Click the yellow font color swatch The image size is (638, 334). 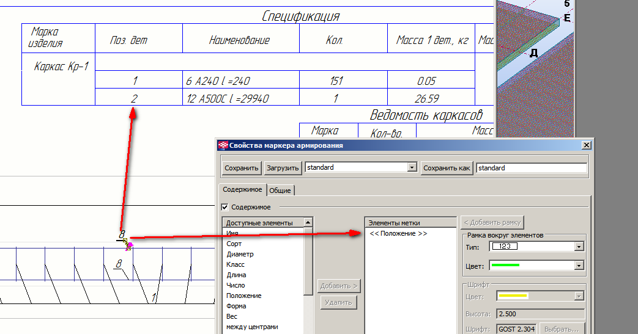[x=513, y=296]
